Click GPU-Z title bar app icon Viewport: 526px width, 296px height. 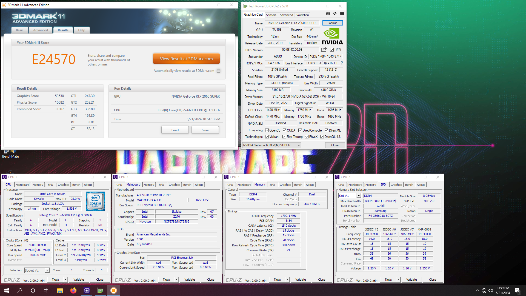[x=245, y=6]
